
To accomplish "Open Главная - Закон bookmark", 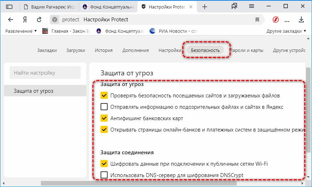I will 66,31.
